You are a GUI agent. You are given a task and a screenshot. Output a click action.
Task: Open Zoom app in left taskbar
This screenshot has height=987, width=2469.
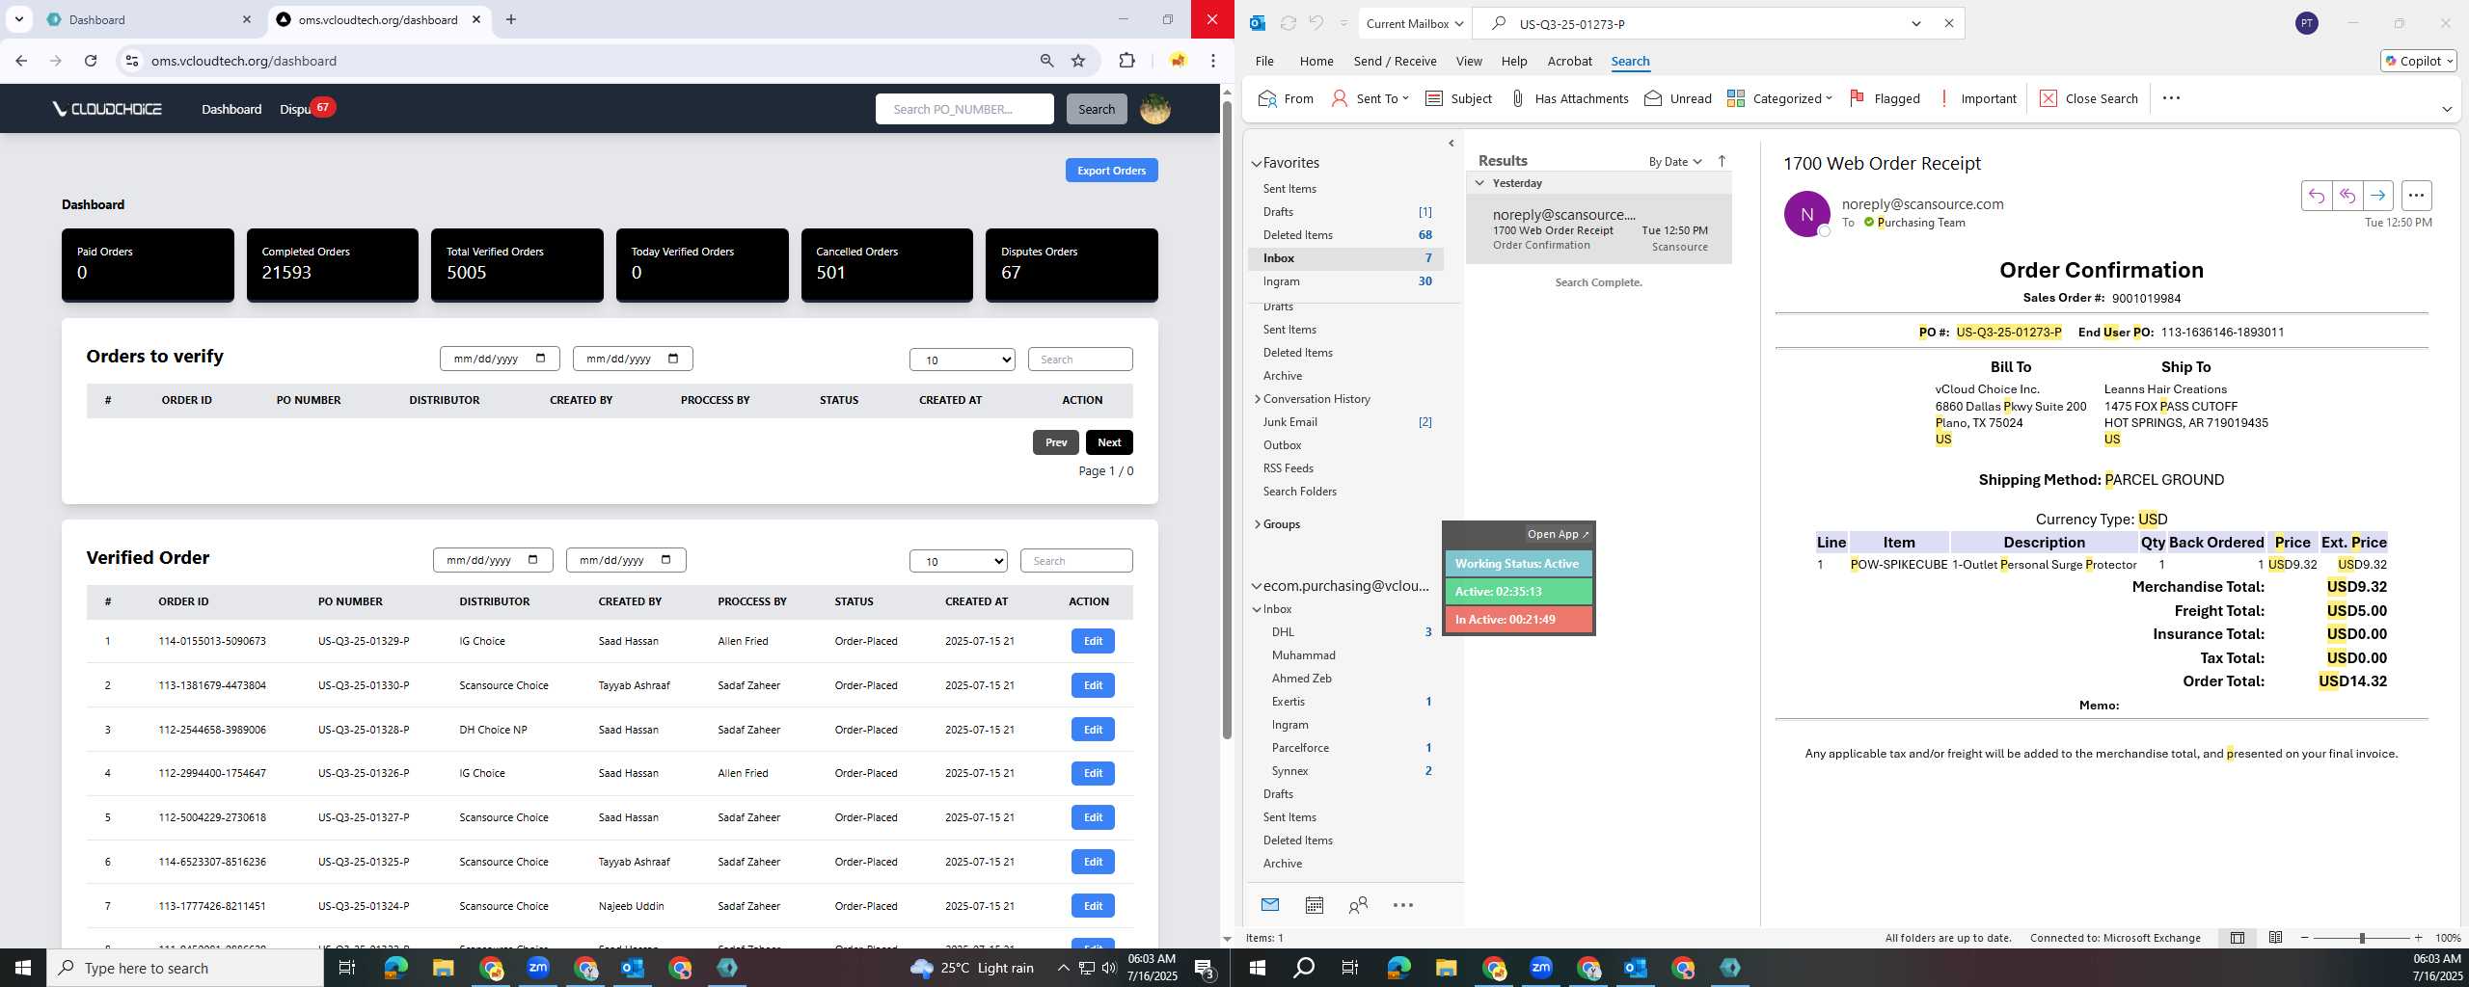538,968
